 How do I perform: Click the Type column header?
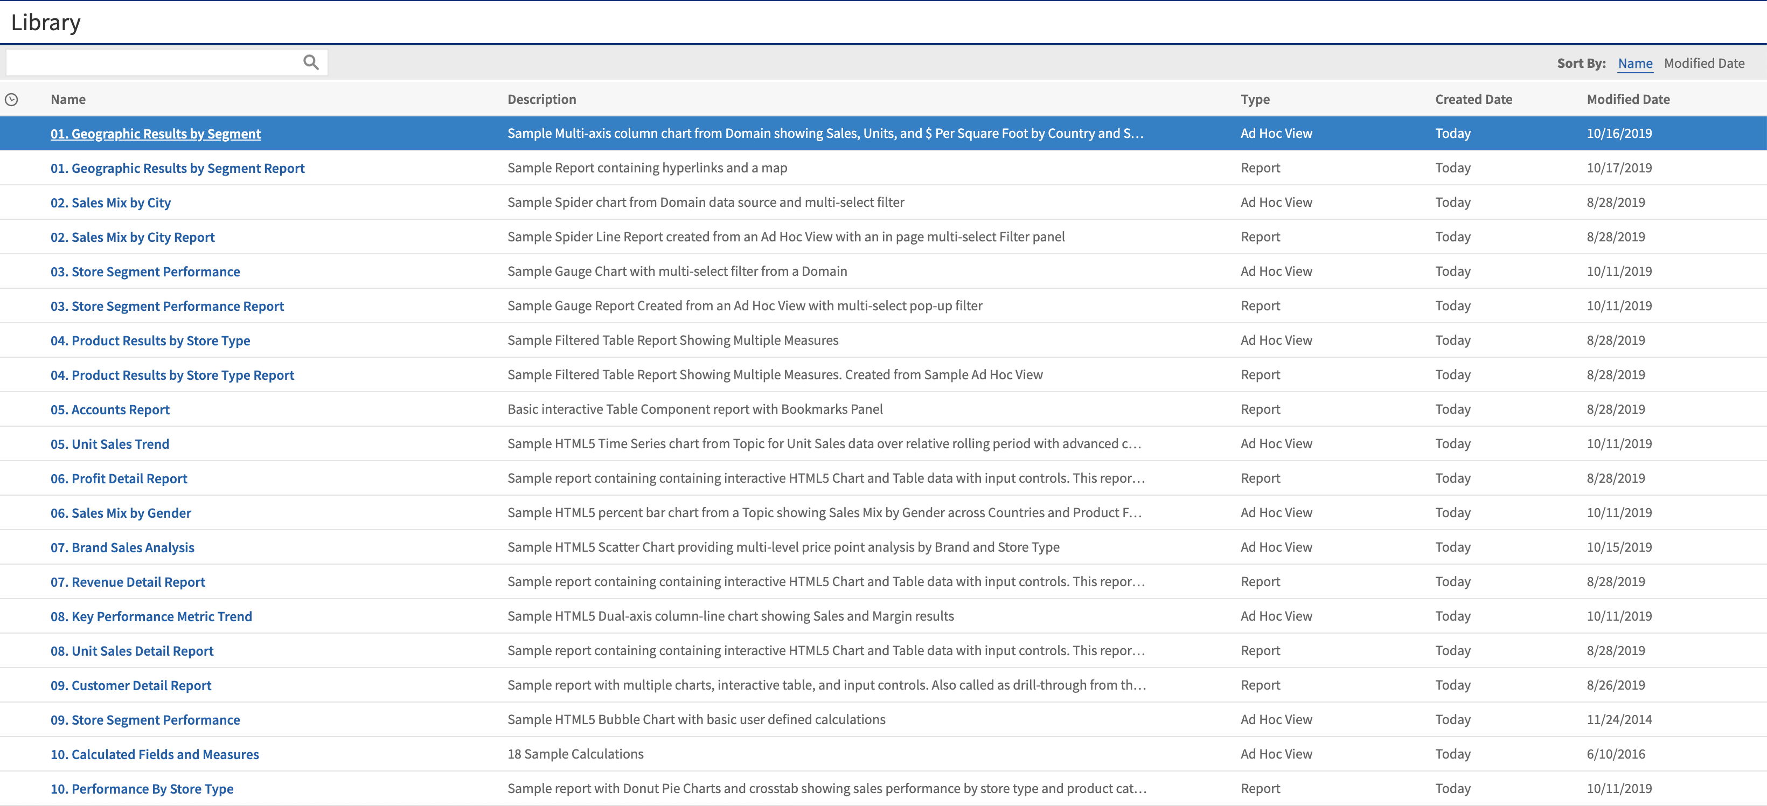[x=1255, y=100]
